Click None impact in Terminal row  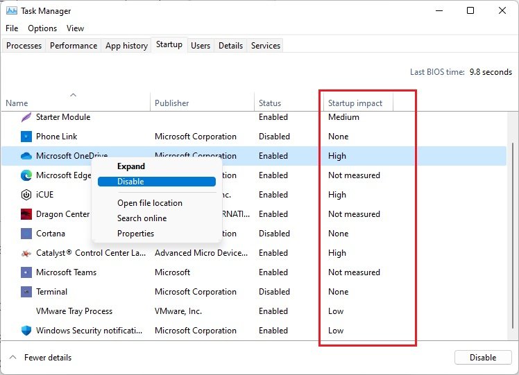click(x=339, y=292)
